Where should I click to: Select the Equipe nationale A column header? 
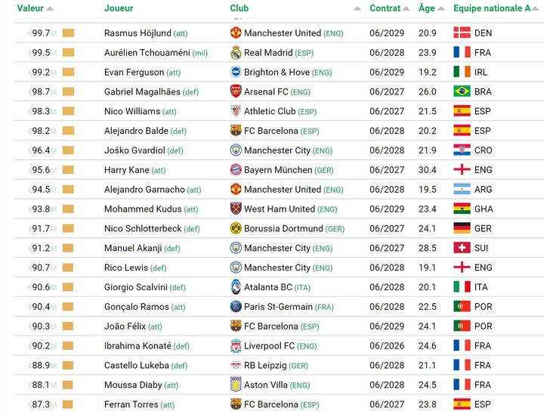point(491,8)
